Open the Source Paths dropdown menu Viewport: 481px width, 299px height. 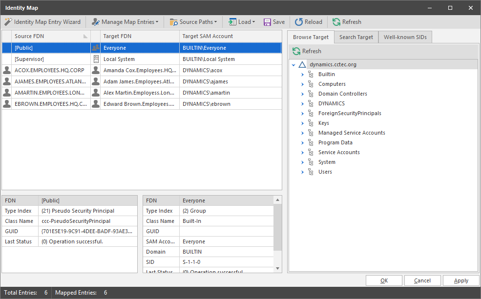pyautogui.click(x=193, y=22)
